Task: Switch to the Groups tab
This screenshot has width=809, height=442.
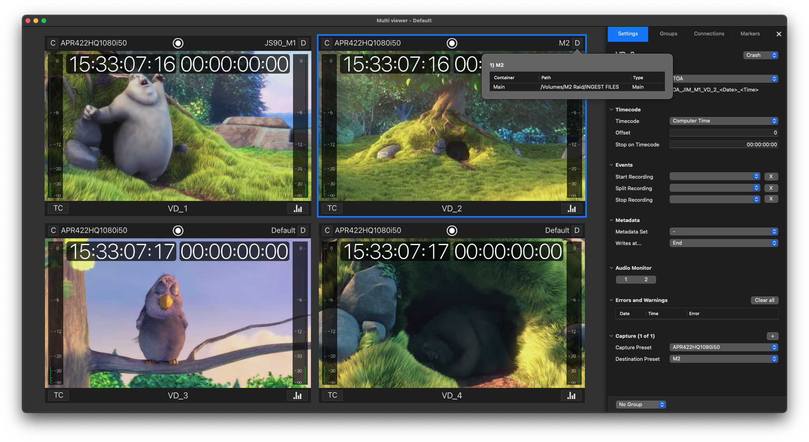Action: click(x=668, y=34)
